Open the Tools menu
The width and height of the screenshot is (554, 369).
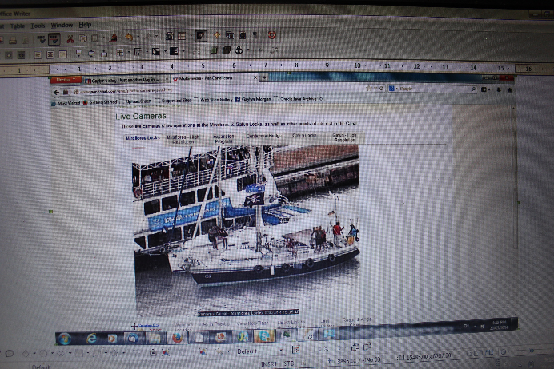[x=38, y=26]
